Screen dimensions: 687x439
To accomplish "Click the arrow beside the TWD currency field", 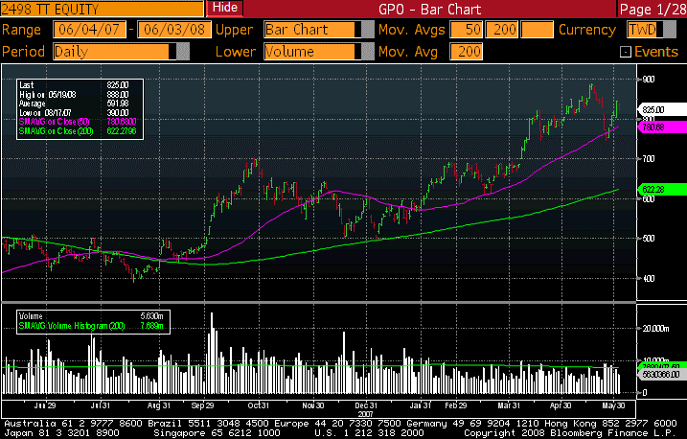I will pyautogui.click(x=670, y=30).
